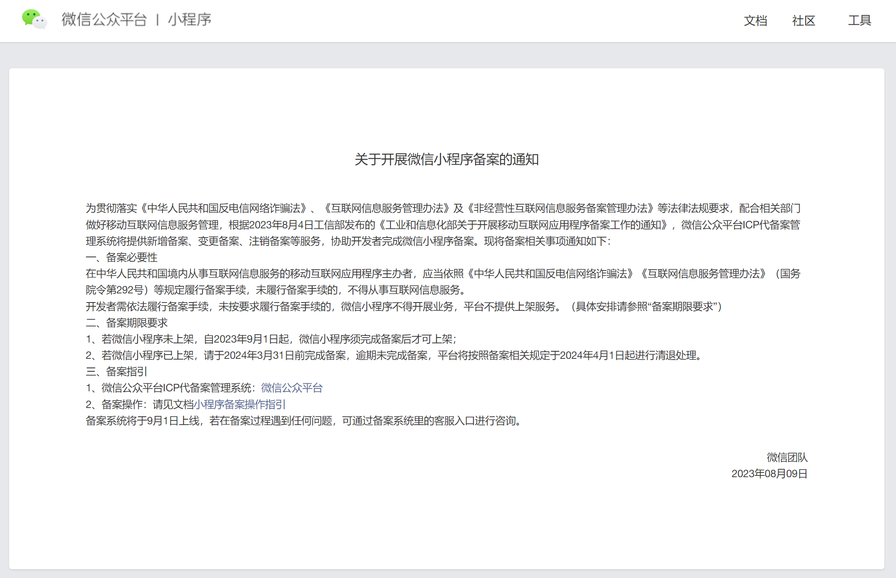Click the text 院令第292号
Screen dimensions: 896x578
click(115, 290)
